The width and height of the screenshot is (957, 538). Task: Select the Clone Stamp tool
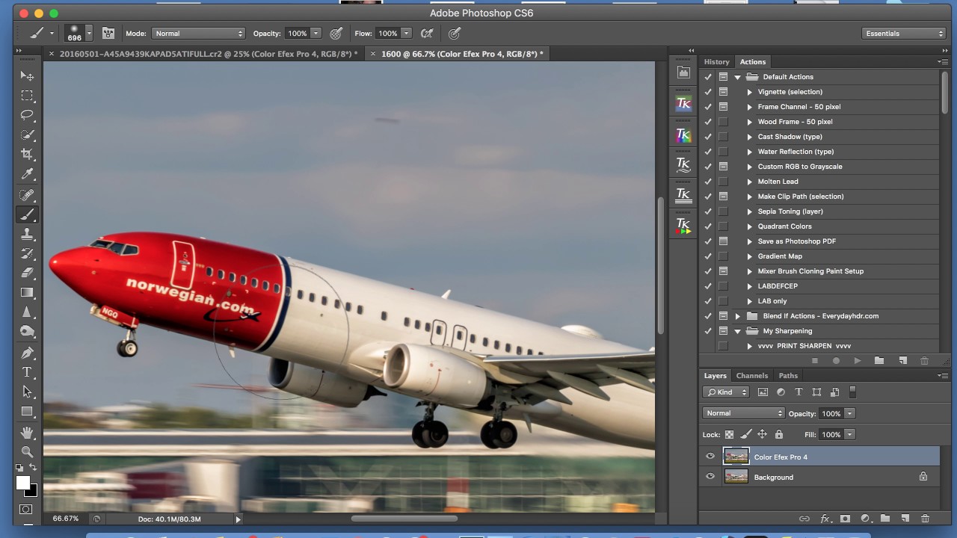click(x=27, y=234)
